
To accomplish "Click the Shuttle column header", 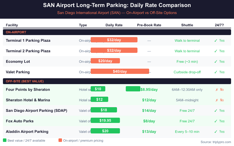I will pyautogui.click(x=187, y=25).
